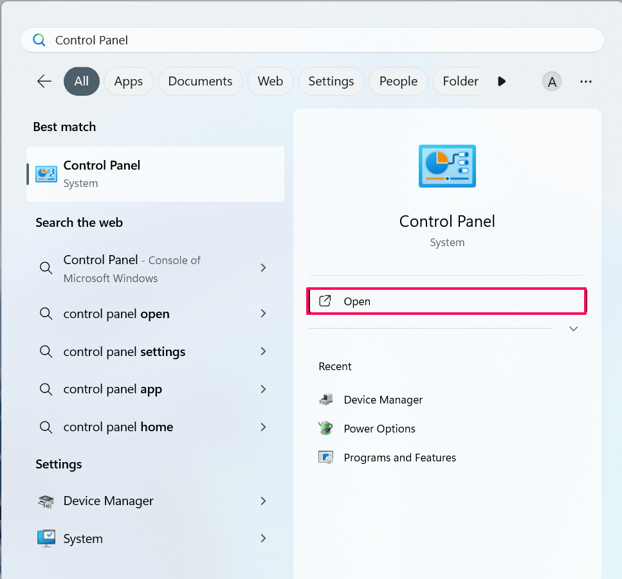Click search icon beside 'control panel app'
Image resolution: width=622 pixels, height=579 pixels.
(x=46, y=389)
